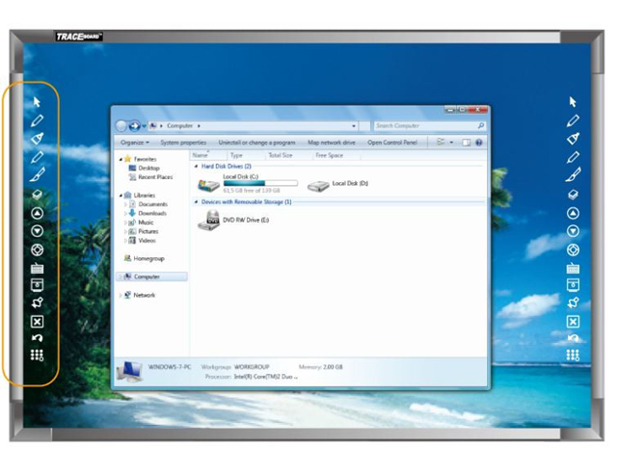This screenshot has width=617, height=473.
Task: Select the eraser tool in left toolbar
Action: tap(38, 195)
